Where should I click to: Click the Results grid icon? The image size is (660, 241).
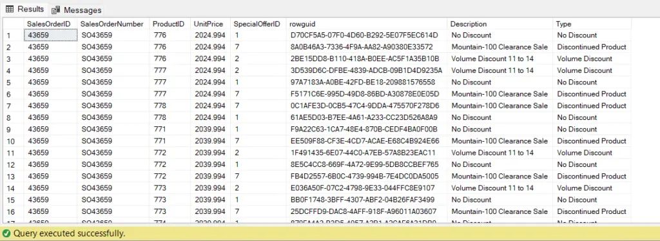pyautogui.click(x=9, y=9)
